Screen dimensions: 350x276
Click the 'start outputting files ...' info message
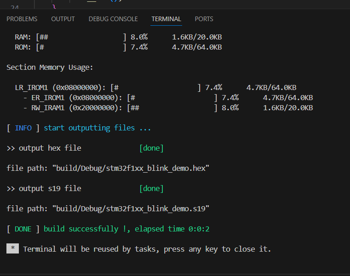tap(98, 128)
